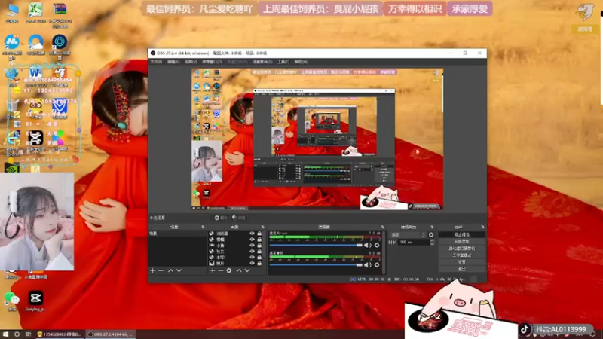Open the 淡变 transition type dropdown
Screen dimensions: 603x339
point(408,235)
